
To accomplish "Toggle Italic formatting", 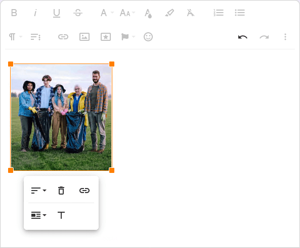I will 35,13.
